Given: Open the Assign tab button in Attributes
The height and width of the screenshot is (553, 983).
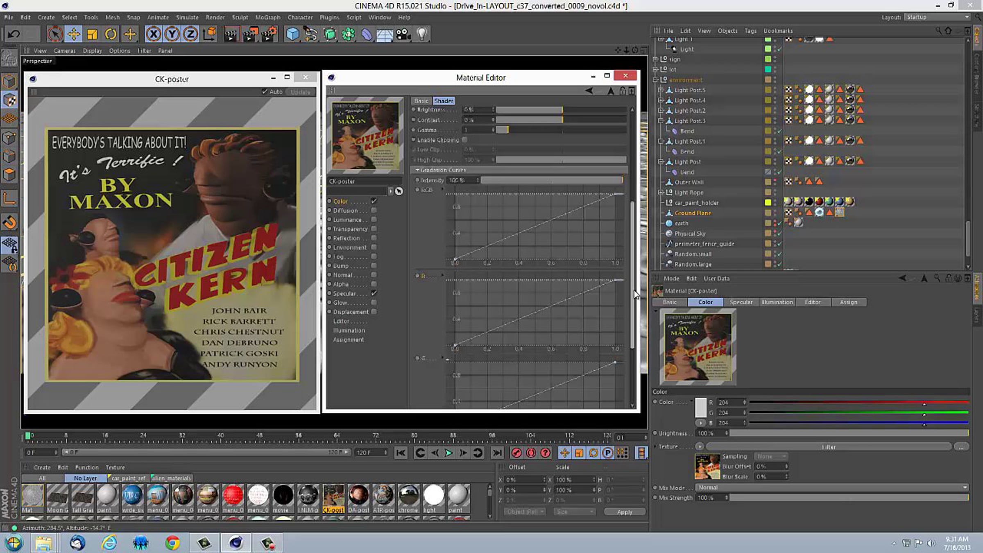Looking at the screenshot, I should (849, 302).
